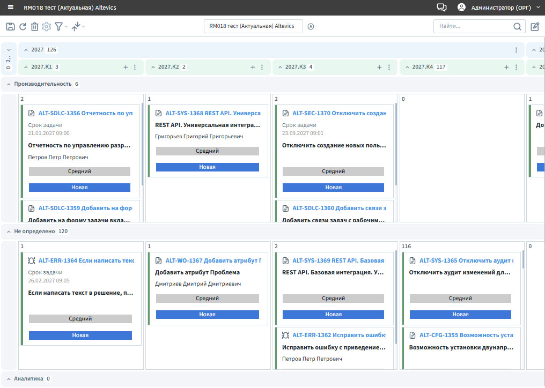Viewport: 545px width, 388px height.
Task: Click the trash delete icon
Action: click(x=34, y=26)
